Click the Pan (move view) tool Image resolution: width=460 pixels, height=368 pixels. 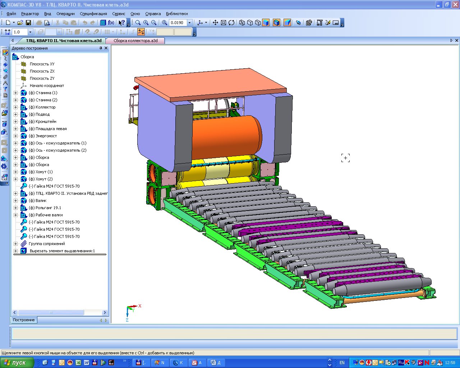pyautogui.click(x=215, y=23)
